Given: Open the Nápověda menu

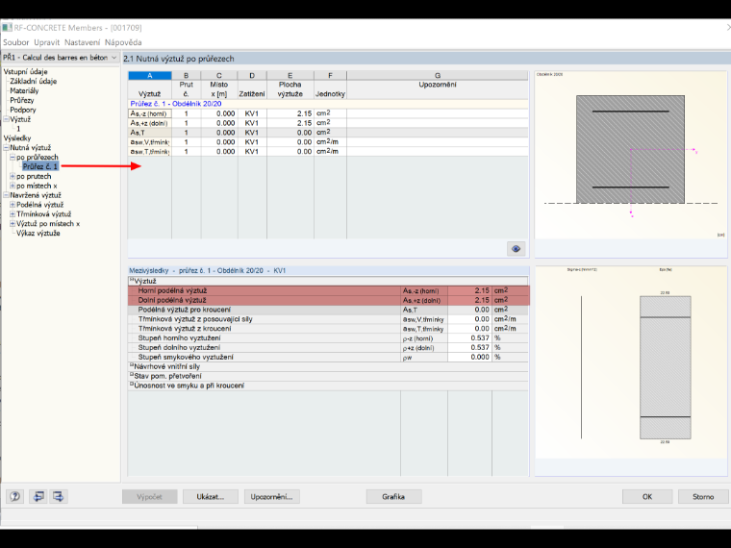Looking at the screenshot, I should [123, 42].
